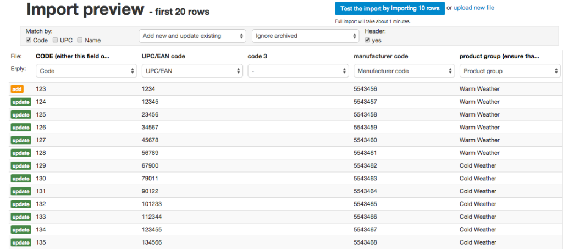The image size is (563, 249).
Task: Click the UPC/EAN code column header
Action: tap(164, 56)
